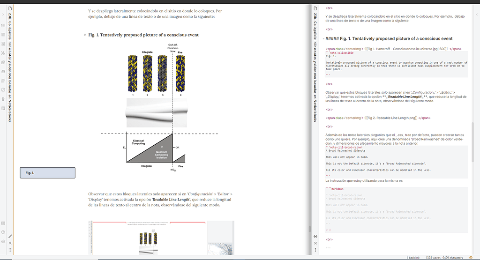Screen dimensions: 480x260
Task: Fold the Fig. 1 heading in editor pane
Action: coord(323,39)
